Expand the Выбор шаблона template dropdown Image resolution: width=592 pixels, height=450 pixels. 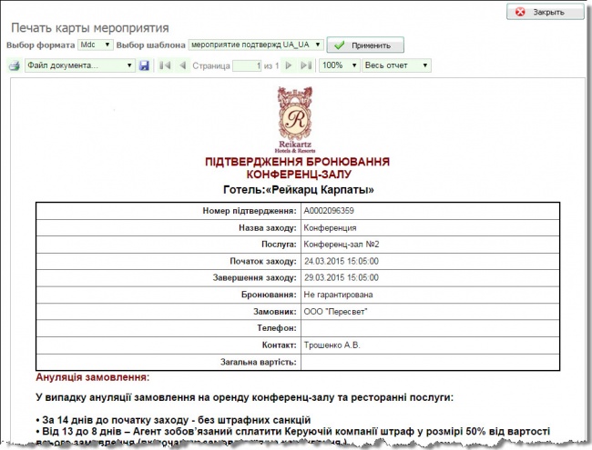pos(254,45)
